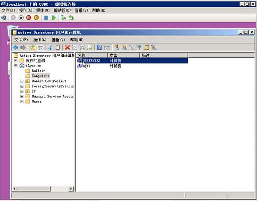Open Active Directory 操作(A) menu
Screen dimensions: 257x201
coord(40,40)
